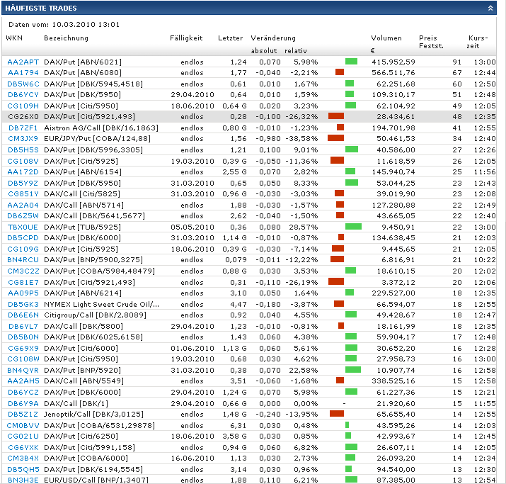The width and height of the screenshot is (506, 484).
Task: Click the Häufigste Trades panel title
Action: click(x=41, y=8)
